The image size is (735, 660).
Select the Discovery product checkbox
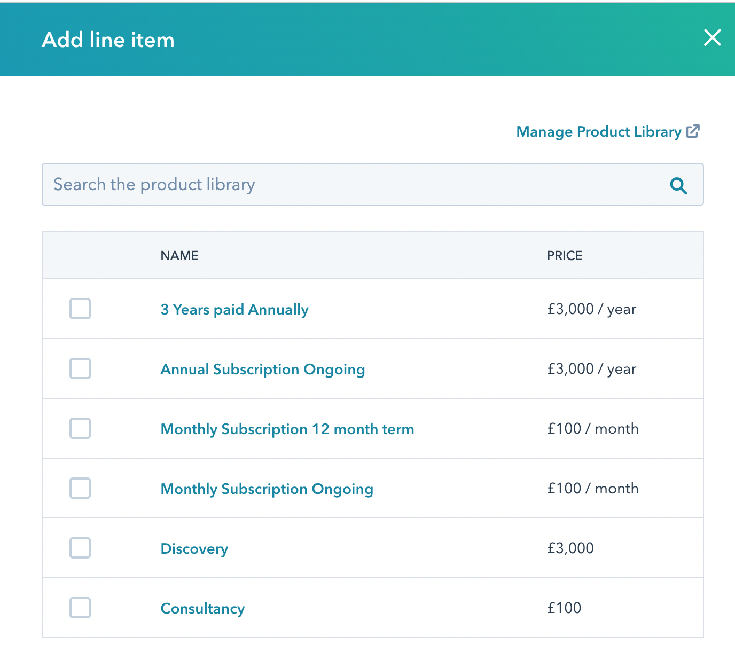pyautogui.click(x=80, y=548)
